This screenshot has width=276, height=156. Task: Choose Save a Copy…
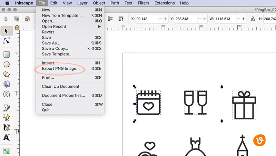pos(70,48)
